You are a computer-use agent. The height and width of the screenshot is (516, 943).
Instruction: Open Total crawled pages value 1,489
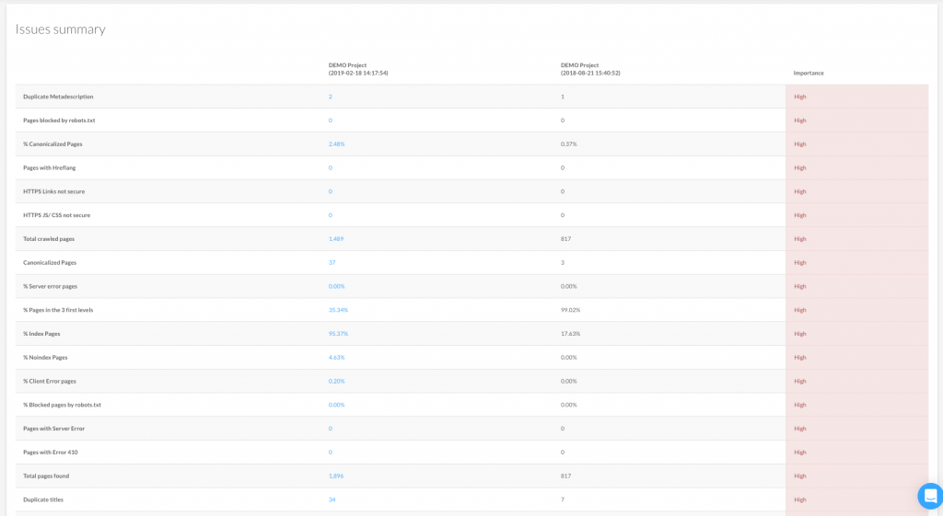coord(335,239)
